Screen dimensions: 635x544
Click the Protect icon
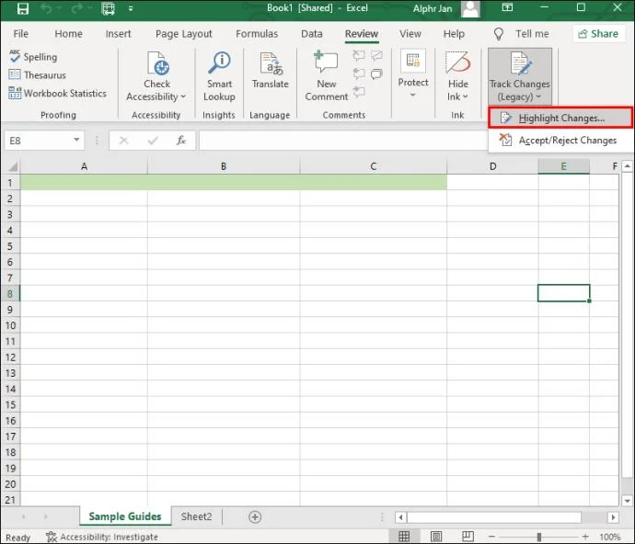pyautogui.click(x=413, y=61)
